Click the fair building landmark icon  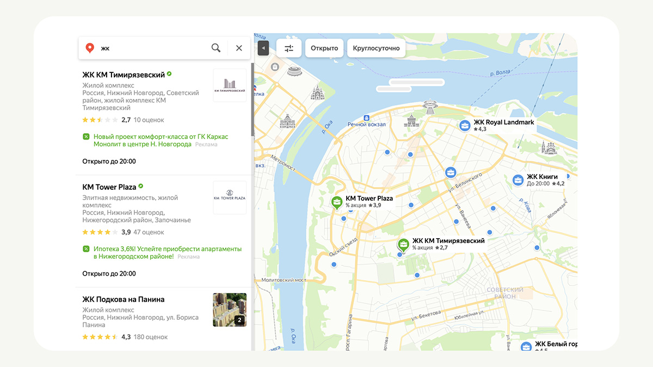point(287,121)
